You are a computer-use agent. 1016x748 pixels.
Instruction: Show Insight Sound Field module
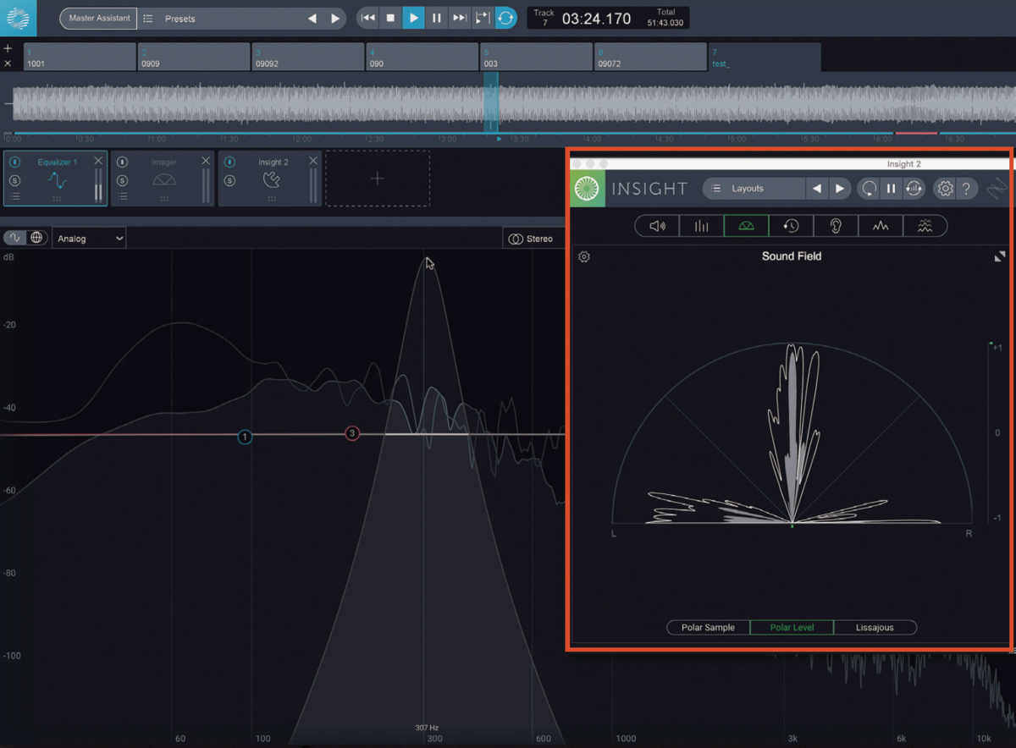747,226
